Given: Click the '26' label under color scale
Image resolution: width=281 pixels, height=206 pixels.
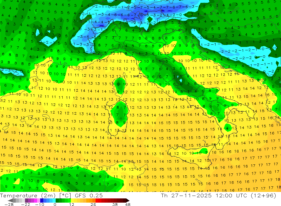Looking at the screenshot, I should click(93, 204).
